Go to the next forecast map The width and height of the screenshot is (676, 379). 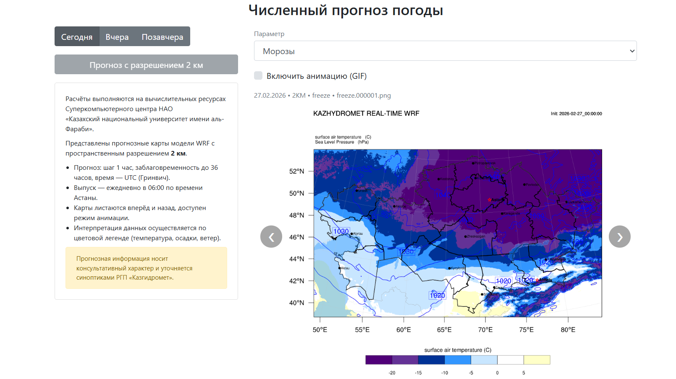click(619, 237)
